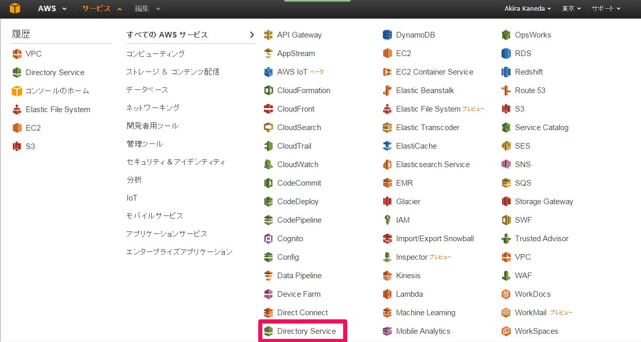Click the Route 53 icon
641x342 pixels.
click(x=506, y=91)
